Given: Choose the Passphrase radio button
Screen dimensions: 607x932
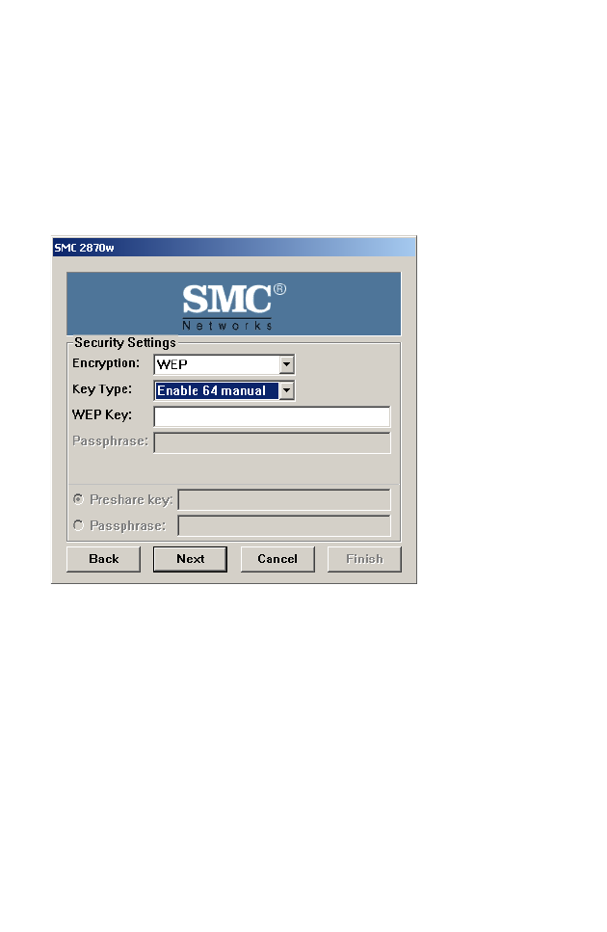Looking at the screenshot, I should click(78, 525).
